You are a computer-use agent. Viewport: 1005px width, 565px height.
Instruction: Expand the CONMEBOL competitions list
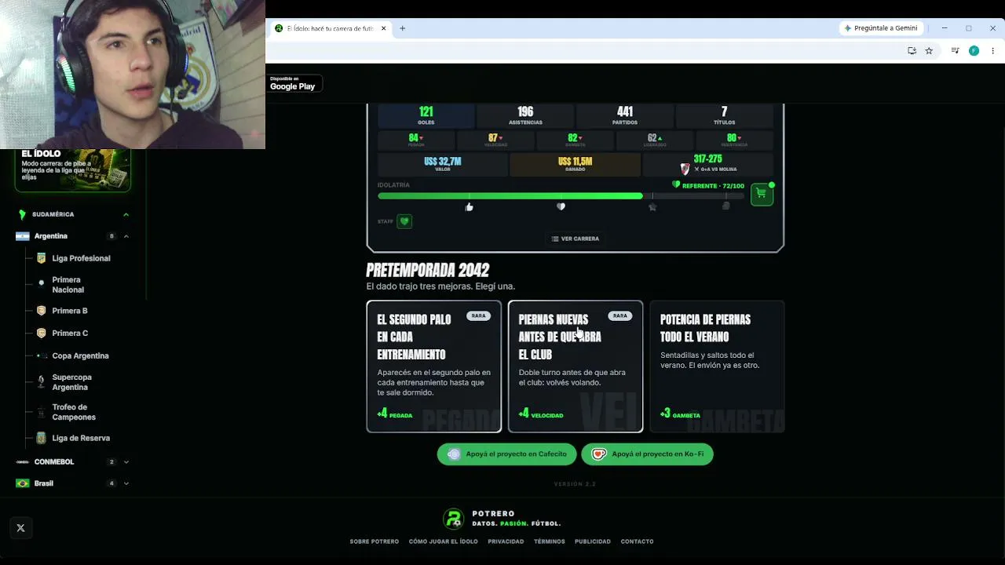[x=126, y=462]
